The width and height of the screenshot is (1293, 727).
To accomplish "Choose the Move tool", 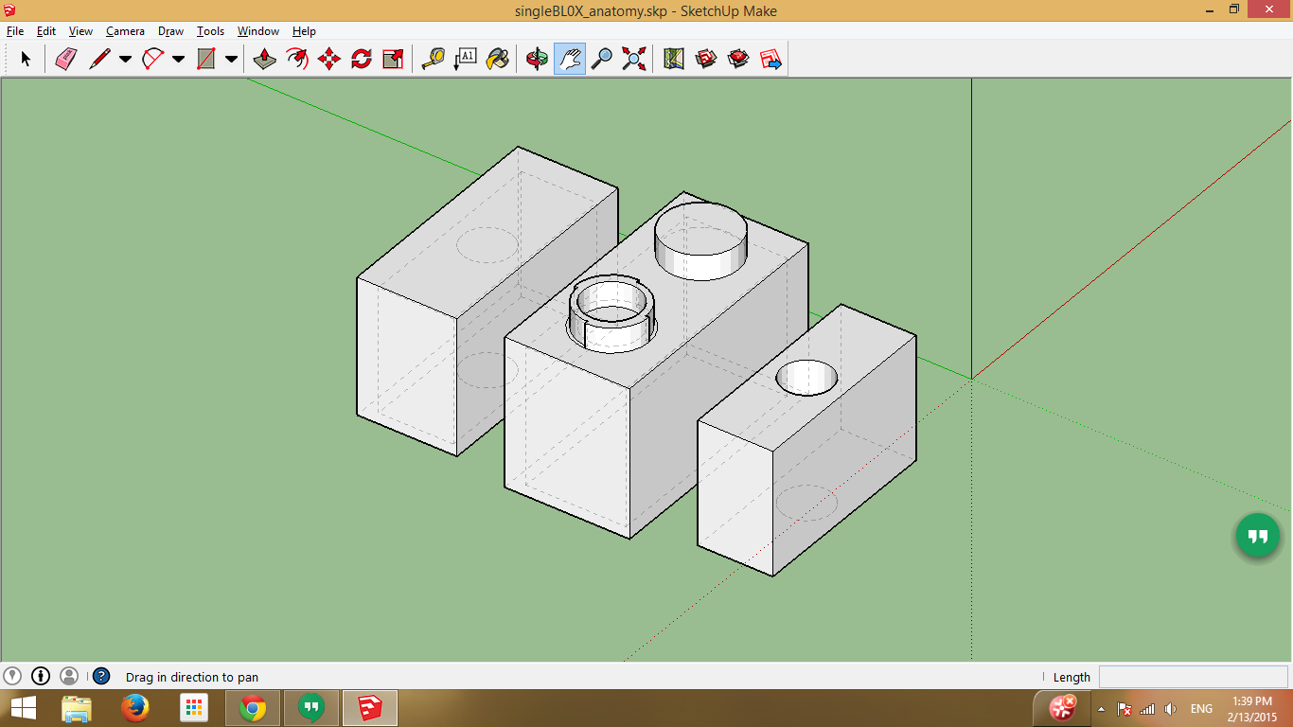I will 328,59.
